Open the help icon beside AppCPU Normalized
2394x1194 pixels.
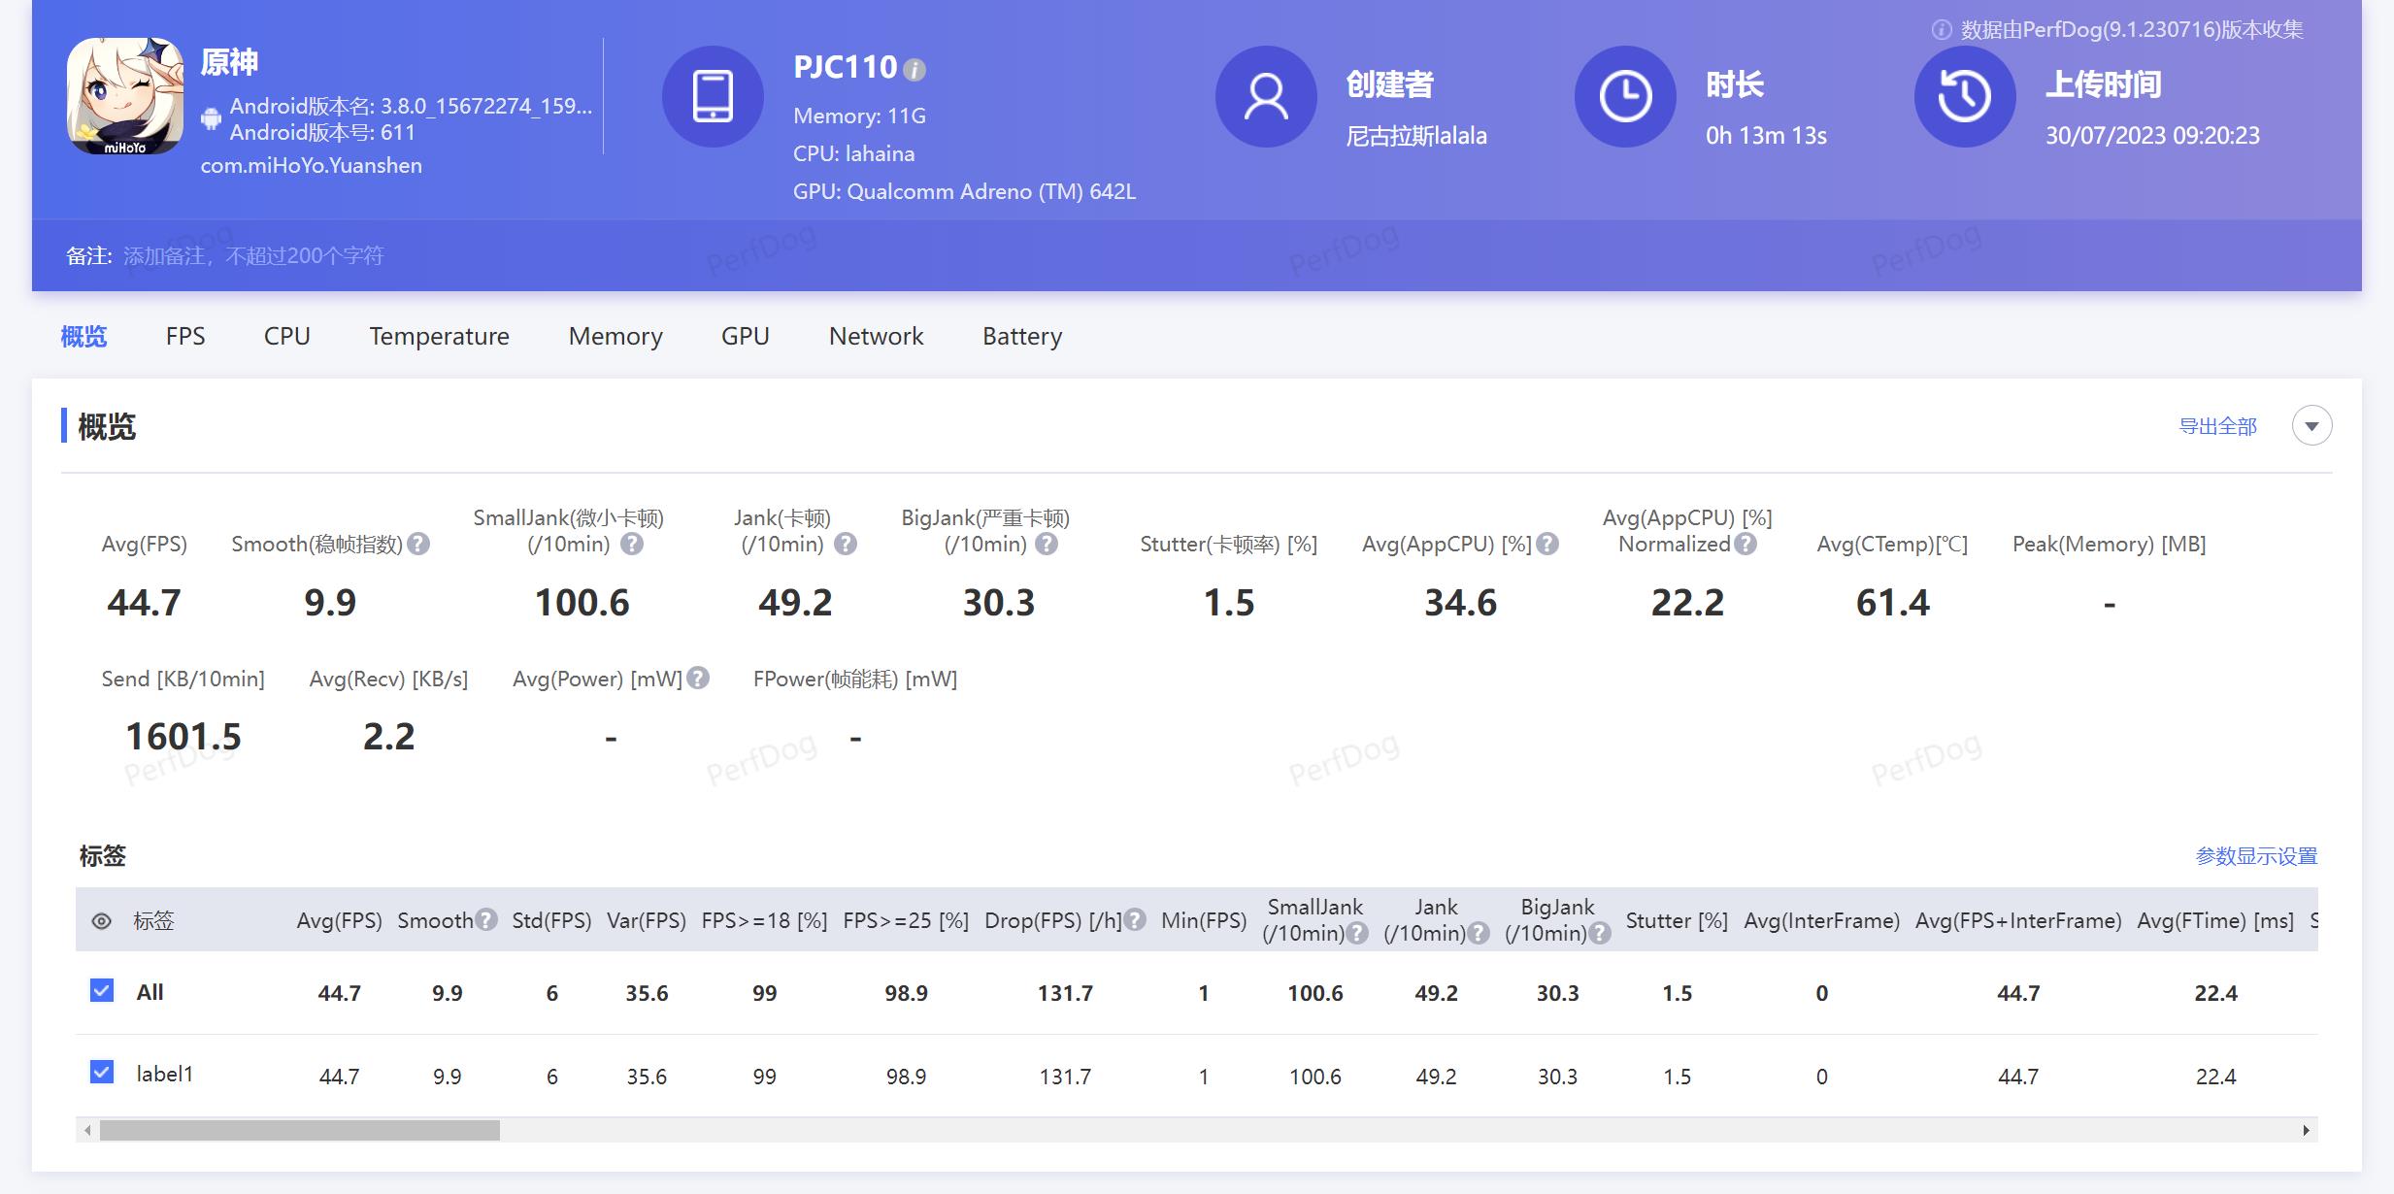point(1746,544)
